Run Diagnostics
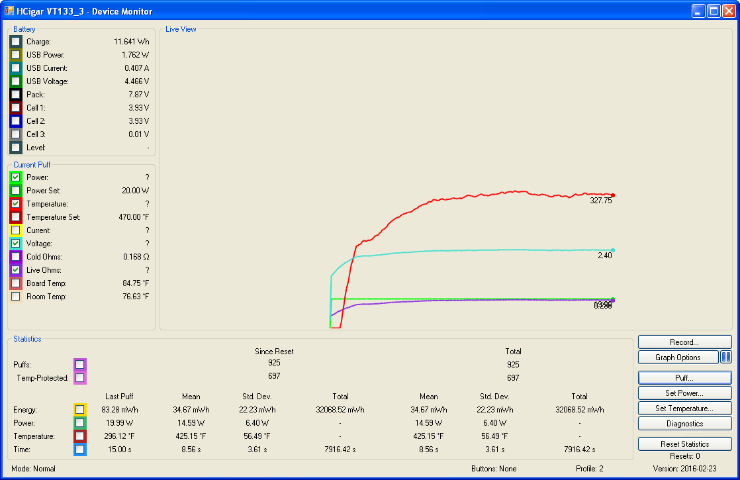 (x=684, y=424)
